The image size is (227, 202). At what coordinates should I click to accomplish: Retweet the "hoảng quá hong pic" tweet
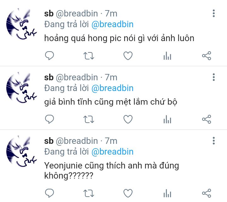pos(89,56)
